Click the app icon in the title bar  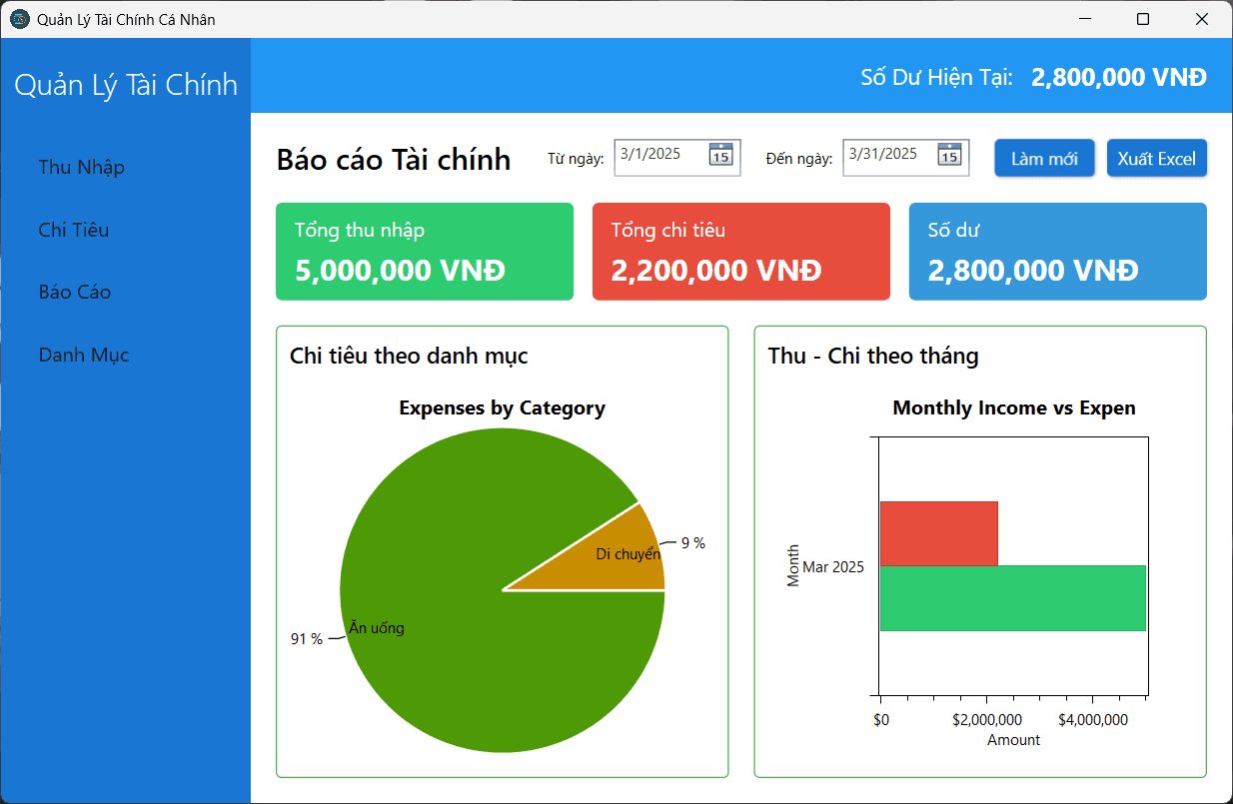[x=19, y=19]
